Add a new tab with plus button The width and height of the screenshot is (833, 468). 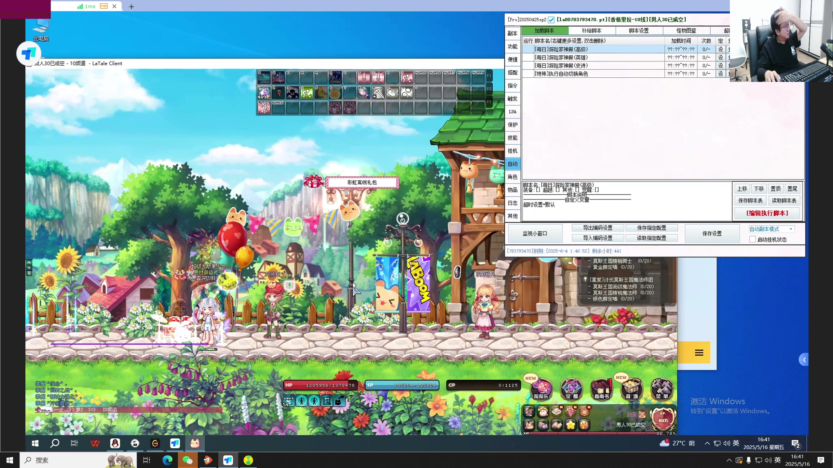pos(131,6)
